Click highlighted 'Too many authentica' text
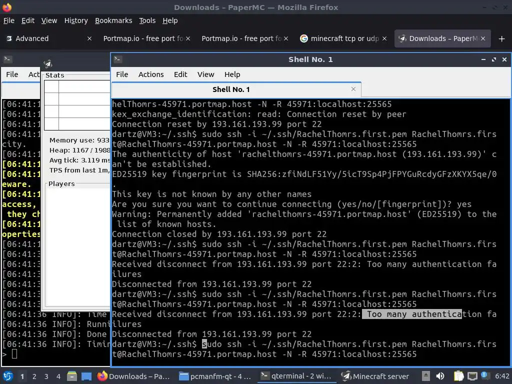The image size is (512, 384). pos(412,314)
